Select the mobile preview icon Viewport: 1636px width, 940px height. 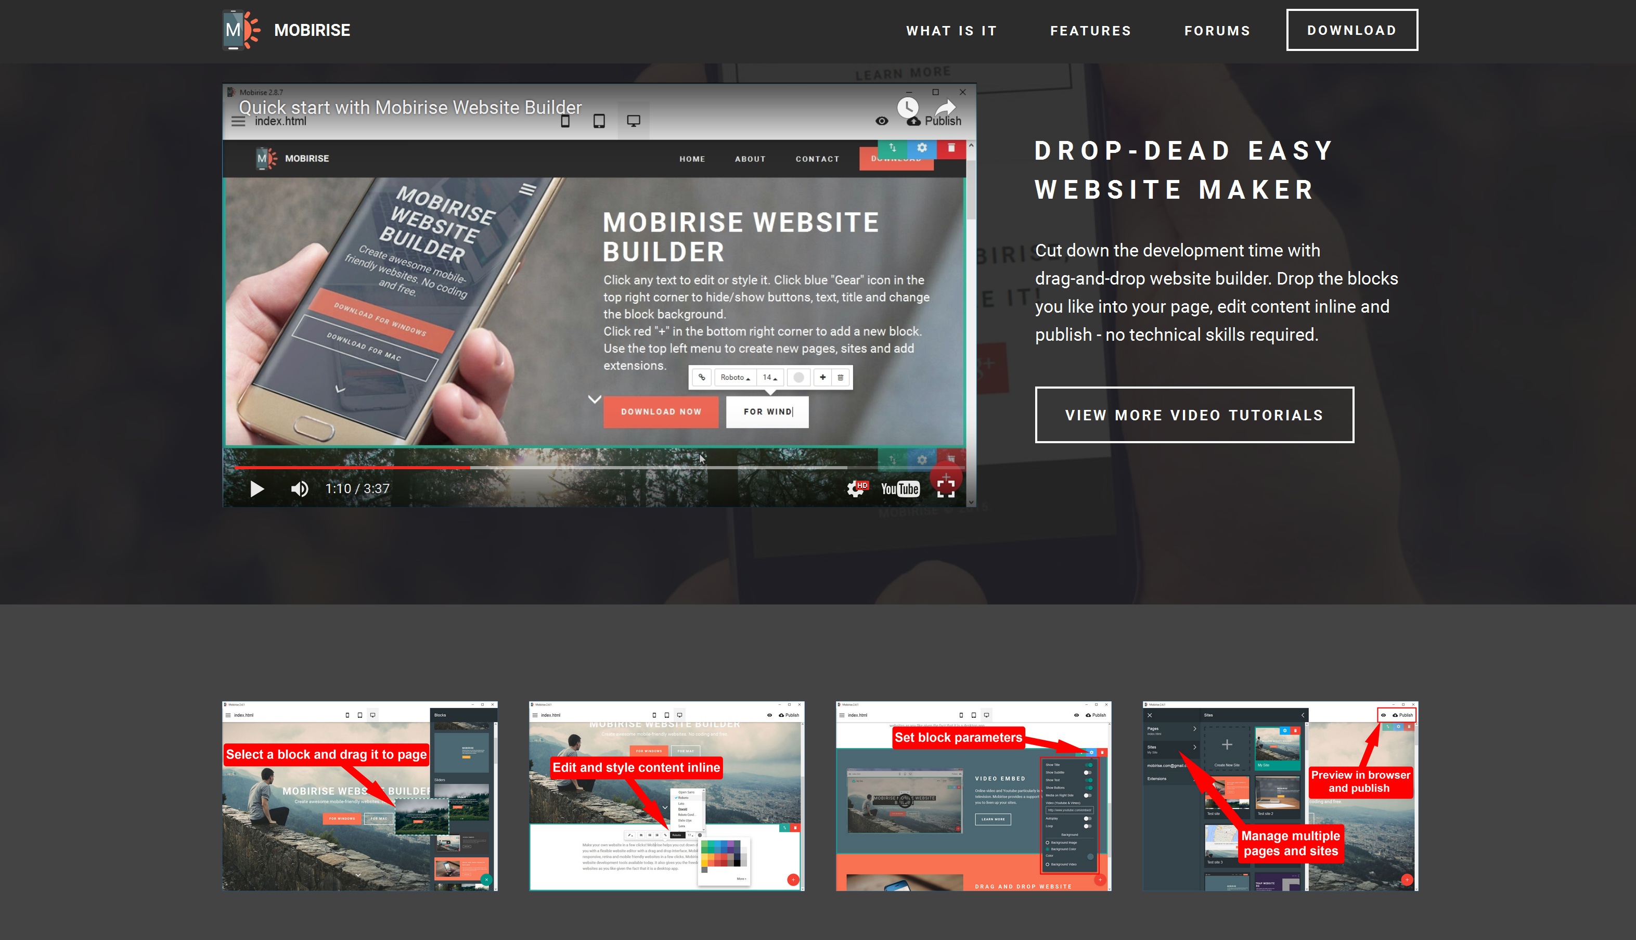[566, 120]
